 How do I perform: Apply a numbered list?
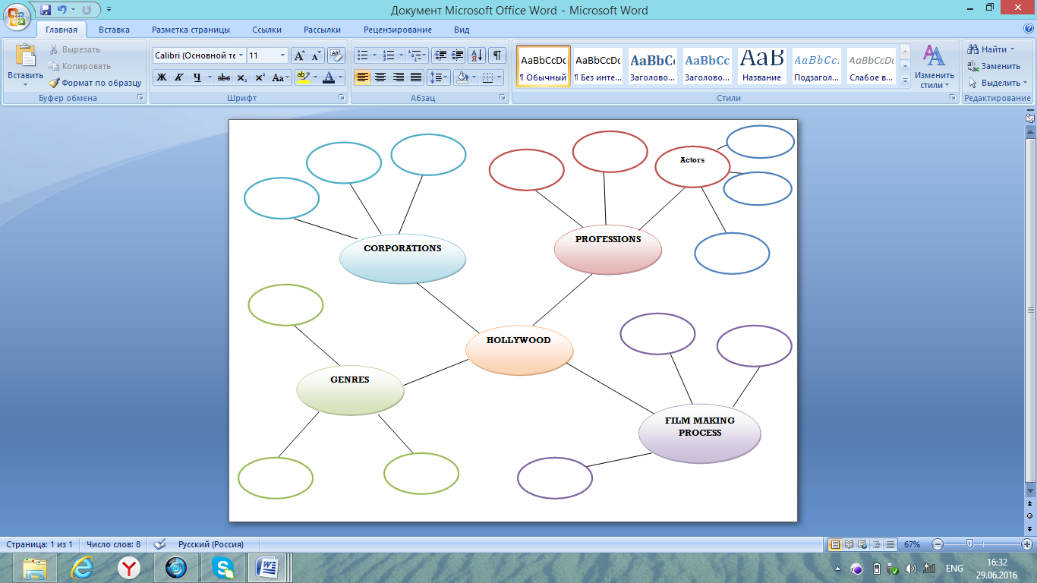[x=389, y=55]
